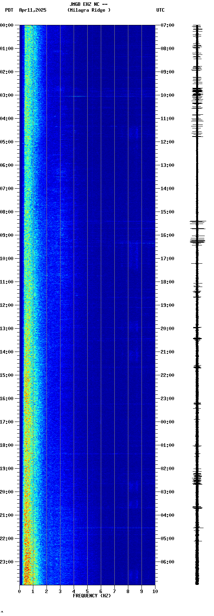
Task: Click the seismogram spike near 15:30 UTC
Action: (x=197, y=222)
